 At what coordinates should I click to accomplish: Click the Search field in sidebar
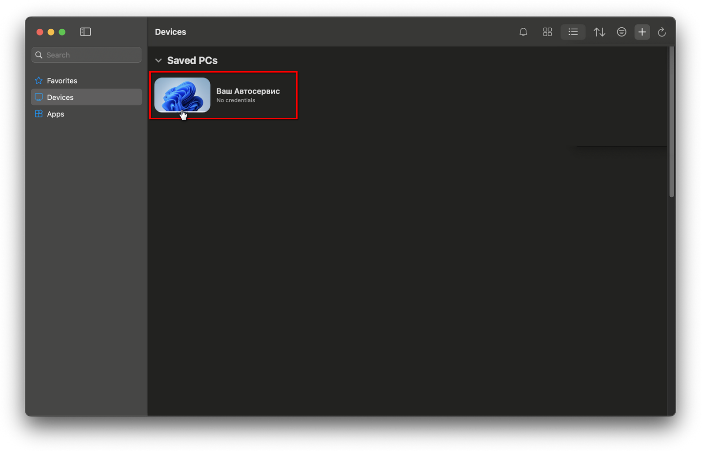tap(87, 55)
